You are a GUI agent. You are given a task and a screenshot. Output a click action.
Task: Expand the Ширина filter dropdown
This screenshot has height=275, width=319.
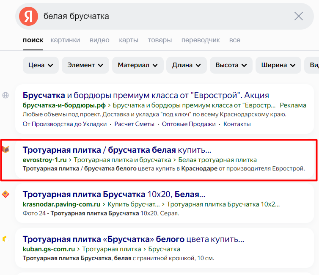click(278, 65)
